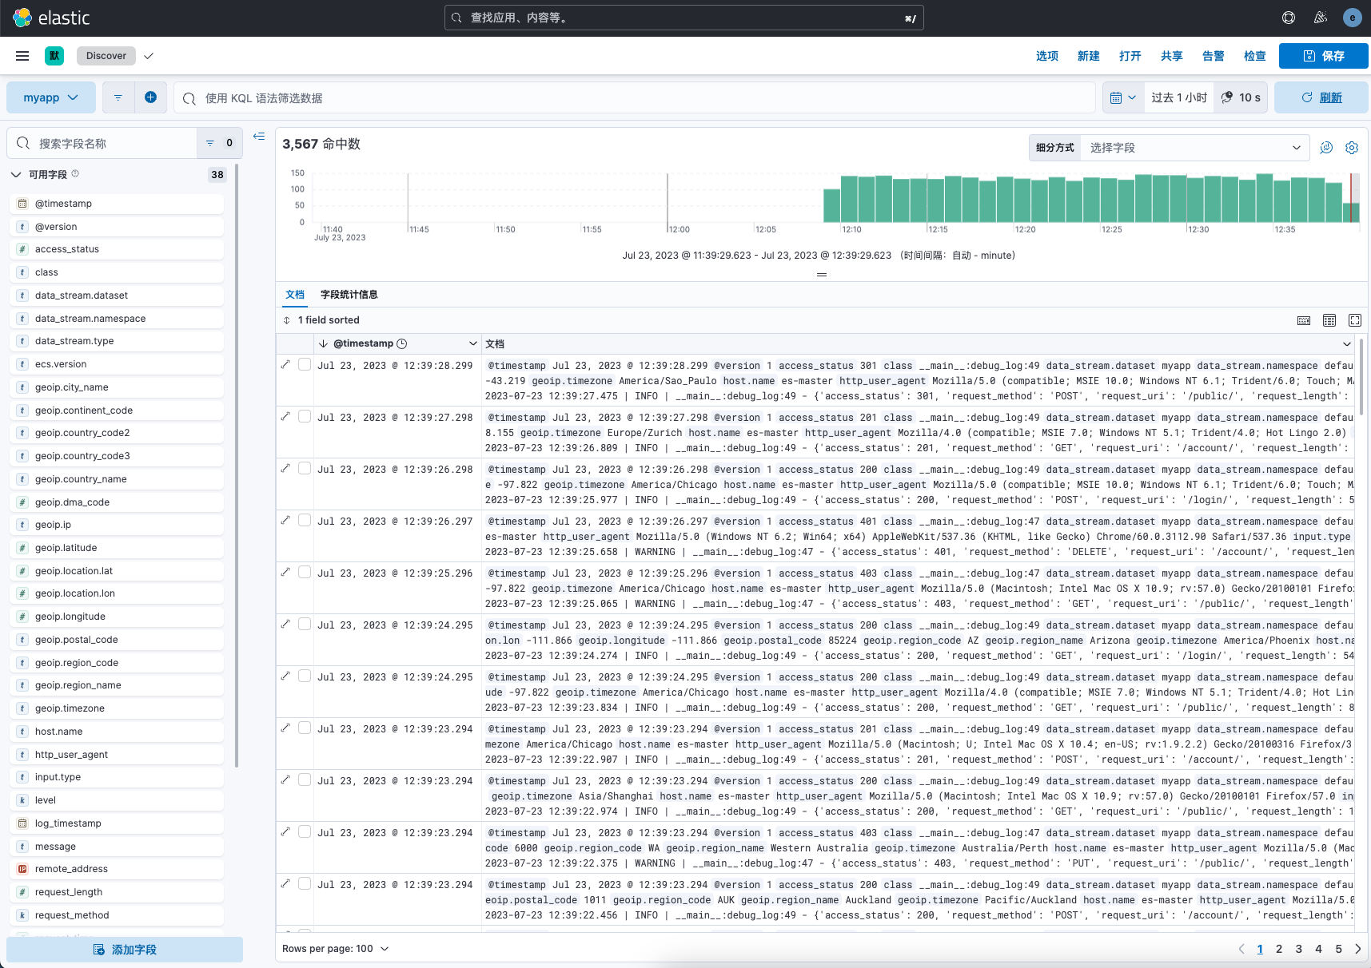This screenshot has width=1371, height=968.
Task: Collapse the field sidebar with the arrow icon
Action: pyautogui.click(x=259, y=137)
